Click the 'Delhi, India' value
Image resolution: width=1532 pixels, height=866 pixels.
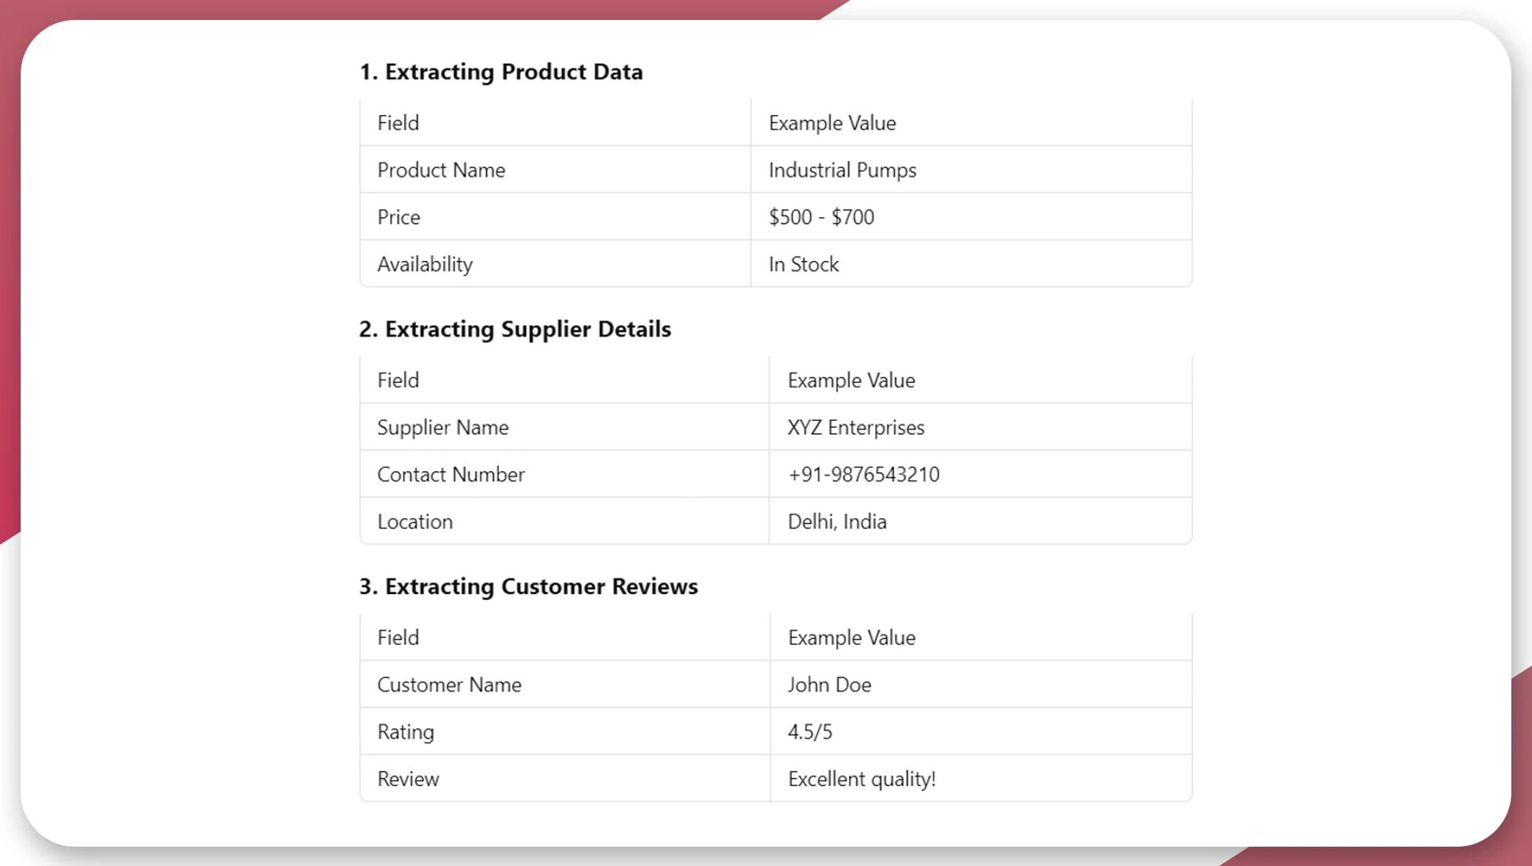pyautogui.click(x=837, y=522)
